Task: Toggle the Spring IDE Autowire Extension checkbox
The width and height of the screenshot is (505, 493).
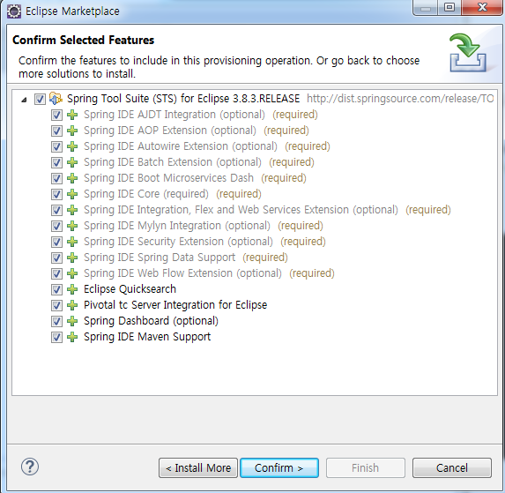Action: [56, 146]
